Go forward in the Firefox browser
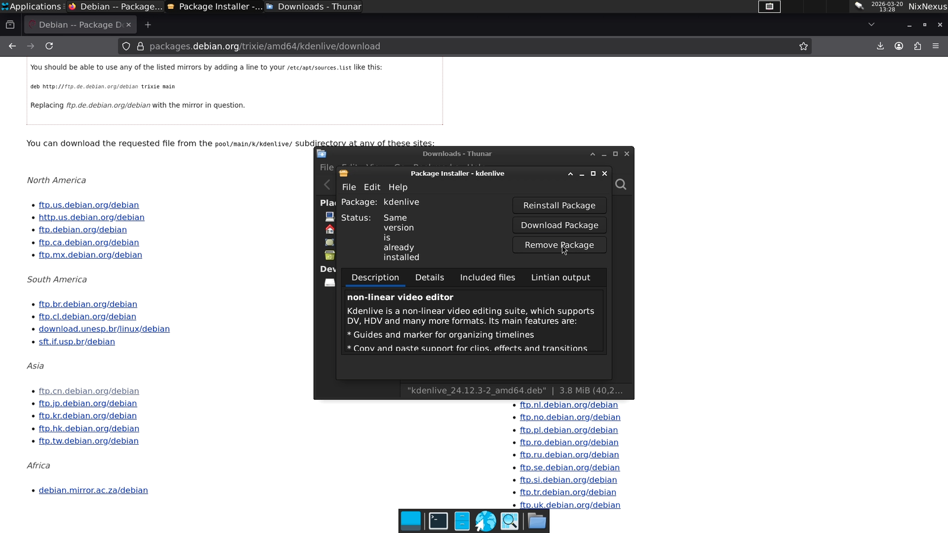 [x=31, y=46]
